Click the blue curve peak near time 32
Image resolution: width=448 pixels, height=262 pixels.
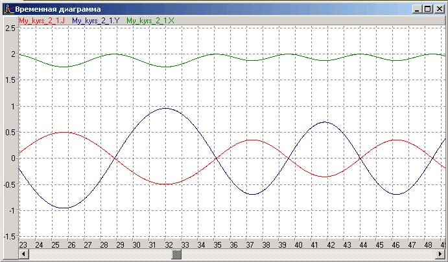click(x=166, y=108)
